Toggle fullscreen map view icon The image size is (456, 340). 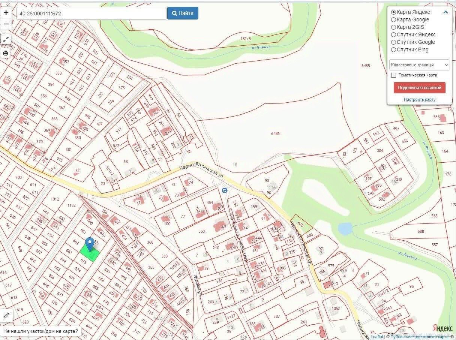click(x=6, y=39)
